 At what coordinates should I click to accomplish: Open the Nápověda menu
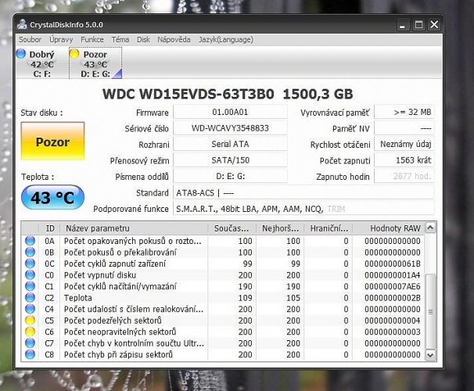coord(174,40)
